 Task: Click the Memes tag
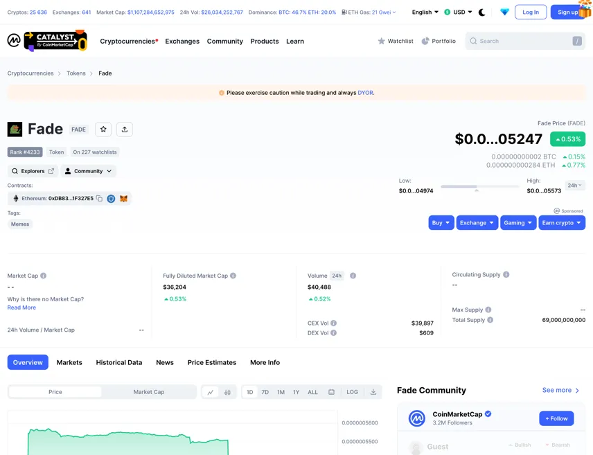tap(20, 224)
